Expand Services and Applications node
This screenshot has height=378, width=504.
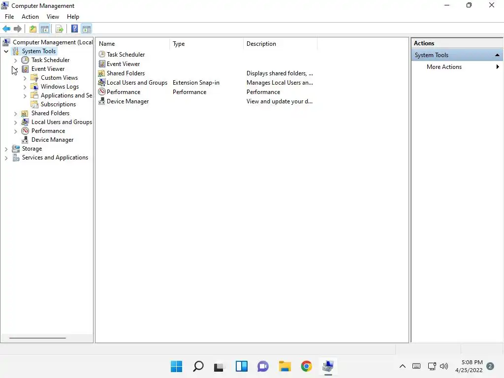tap(6, 158)
